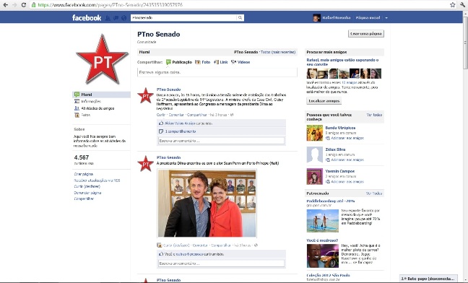Click the Facebook search field

pyautogui.click(x=184, y=18)
